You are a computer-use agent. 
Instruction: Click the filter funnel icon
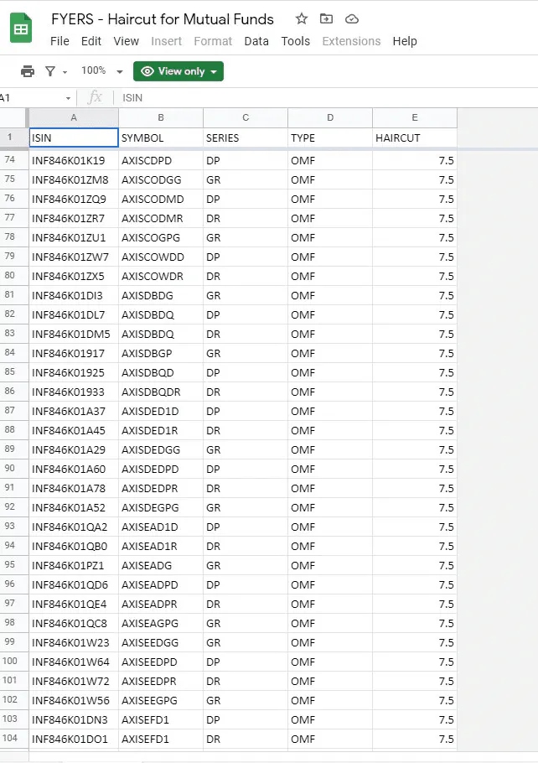[50, 71]
